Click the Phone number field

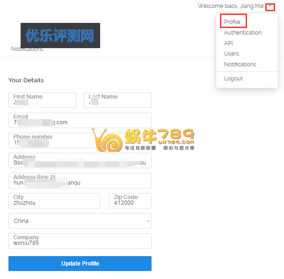tap(80, 140)
